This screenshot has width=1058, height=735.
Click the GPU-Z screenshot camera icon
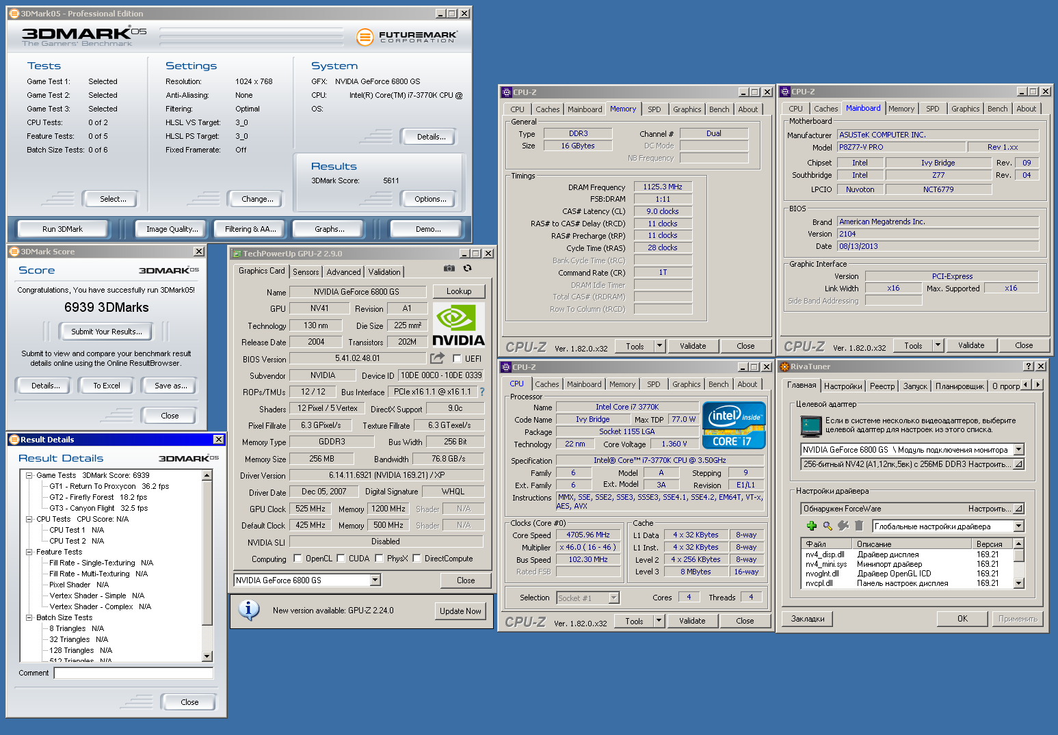click(x=449, y=269)
